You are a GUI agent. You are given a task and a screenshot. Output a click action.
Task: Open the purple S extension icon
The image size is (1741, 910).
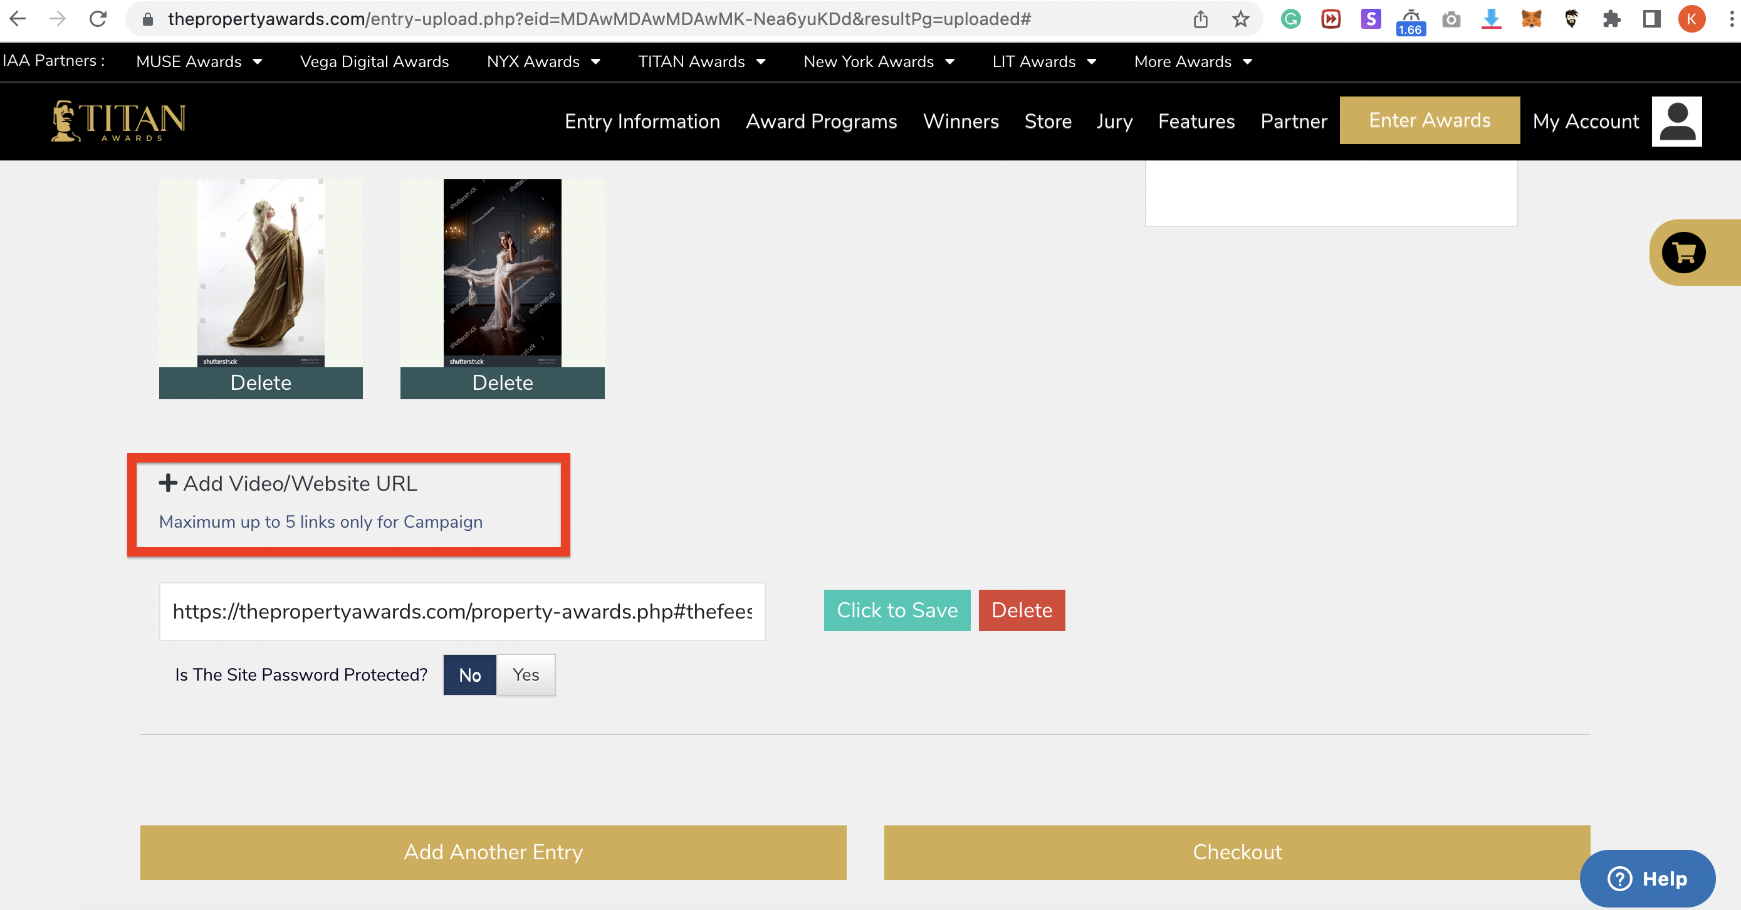coord(1371,19)
